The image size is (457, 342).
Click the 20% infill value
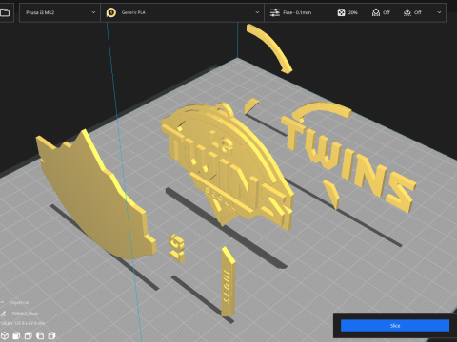point(353,12)
